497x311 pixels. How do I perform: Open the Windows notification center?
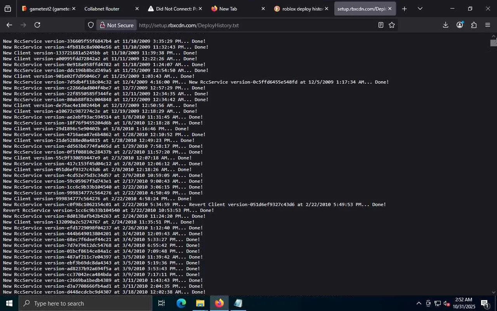485,303
